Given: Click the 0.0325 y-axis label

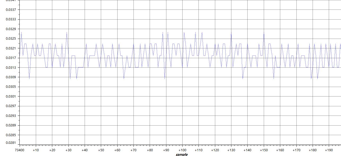Looking at the screenshot, I should [11, 39].
